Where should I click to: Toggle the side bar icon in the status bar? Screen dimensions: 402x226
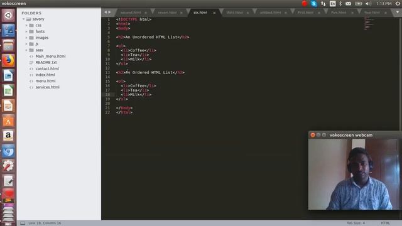tap(23, 223)
